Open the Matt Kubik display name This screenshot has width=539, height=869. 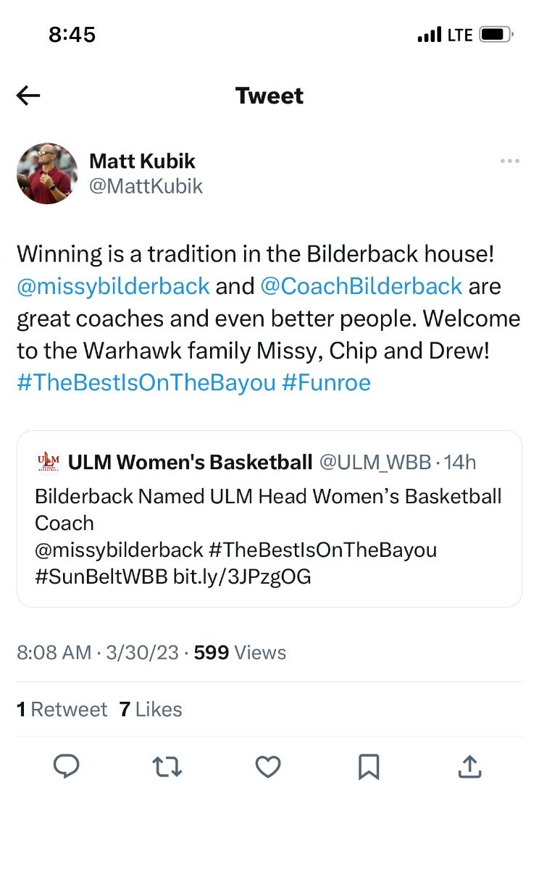coord(142,161)
